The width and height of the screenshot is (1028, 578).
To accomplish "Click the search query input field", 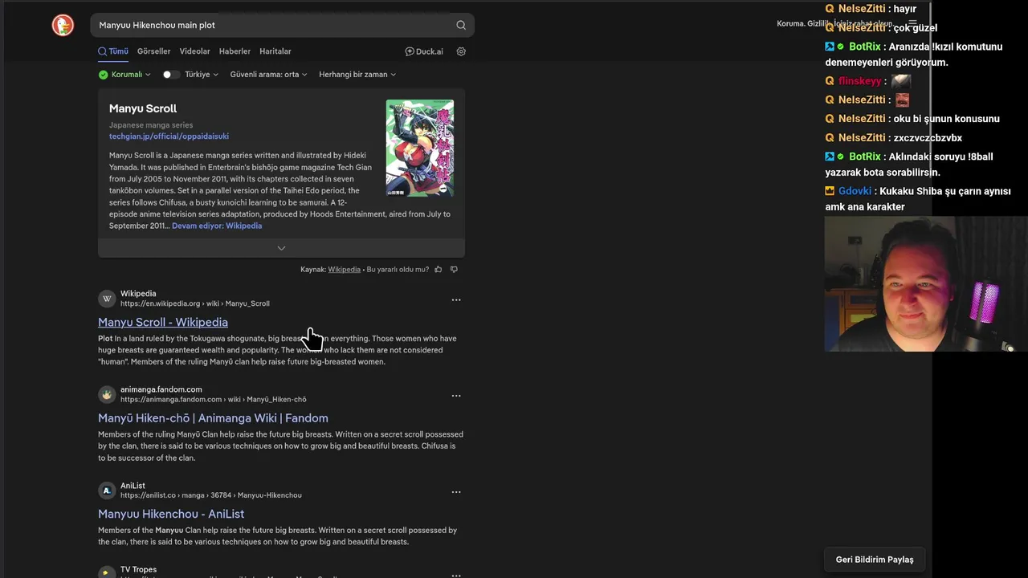I will coord(273,25).
